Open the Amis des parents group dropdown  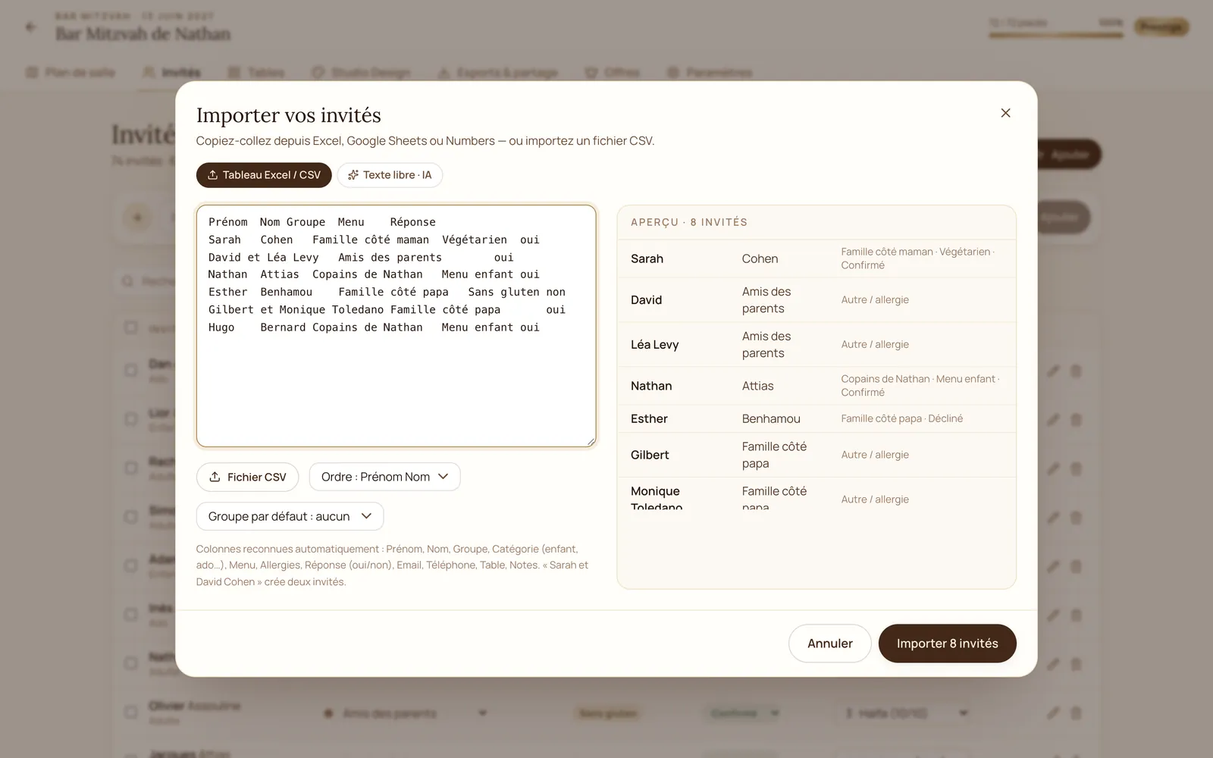click(x=405, y=713)
